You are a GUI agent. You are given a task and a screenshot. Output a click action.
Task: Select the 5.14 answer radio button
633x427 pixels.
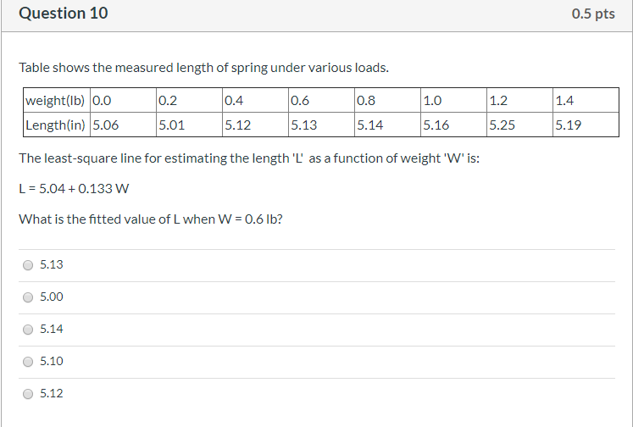coord(28,330)
